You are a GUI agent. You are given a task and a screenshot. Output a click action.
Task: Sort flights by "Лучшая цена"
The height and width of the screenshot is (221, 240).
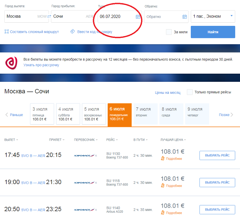[173, 140]
